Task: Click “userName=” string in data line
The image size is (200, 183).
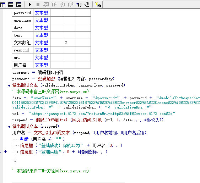Action: click(x=43, y=98)
